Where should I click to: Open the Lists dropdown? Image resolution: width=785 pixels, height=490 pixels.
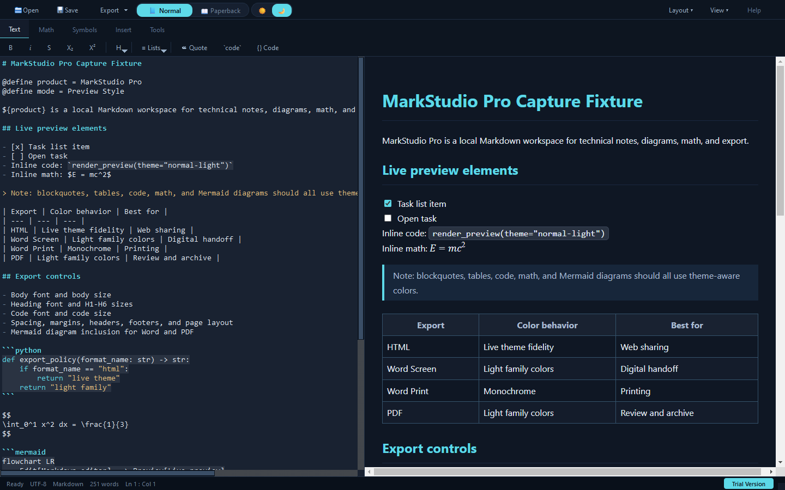coord(154,48)
